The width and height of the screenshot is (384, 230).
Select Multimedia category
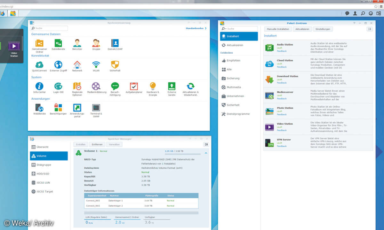(239, 87)
